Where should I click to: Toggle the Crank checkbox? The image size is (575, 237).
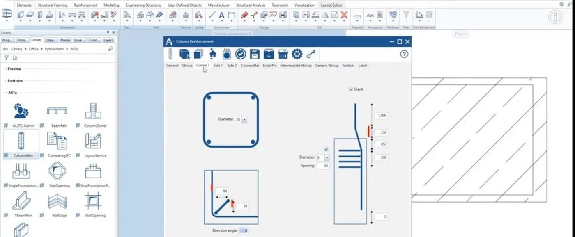pos(351,89)
